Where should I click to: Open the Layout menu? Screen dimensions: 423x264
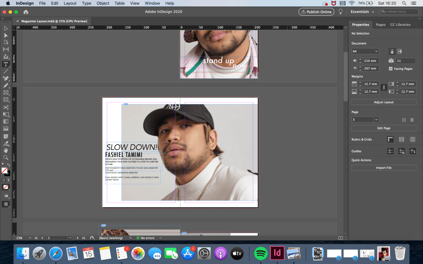tap(70, 3)
